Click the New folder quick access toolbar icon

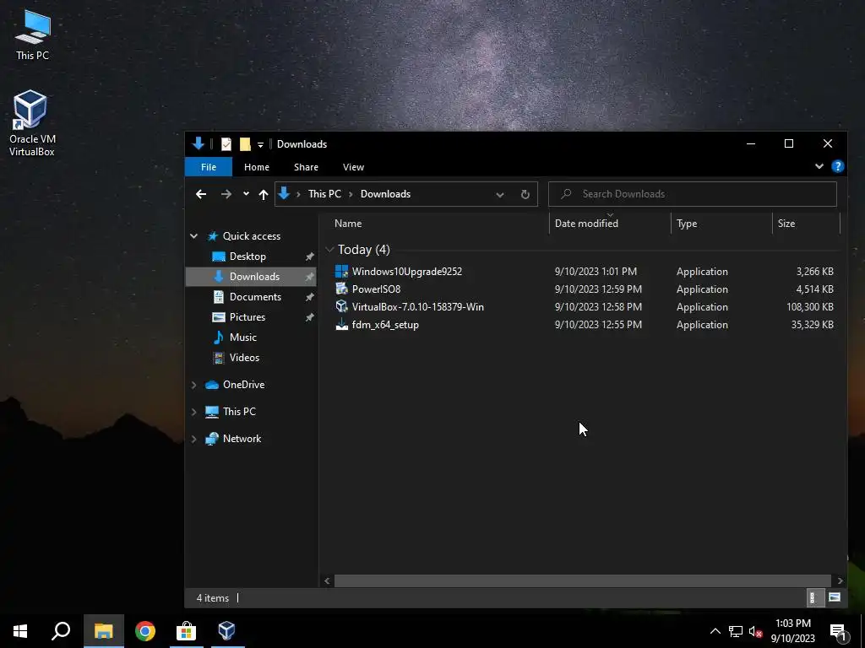coord(245,144)
